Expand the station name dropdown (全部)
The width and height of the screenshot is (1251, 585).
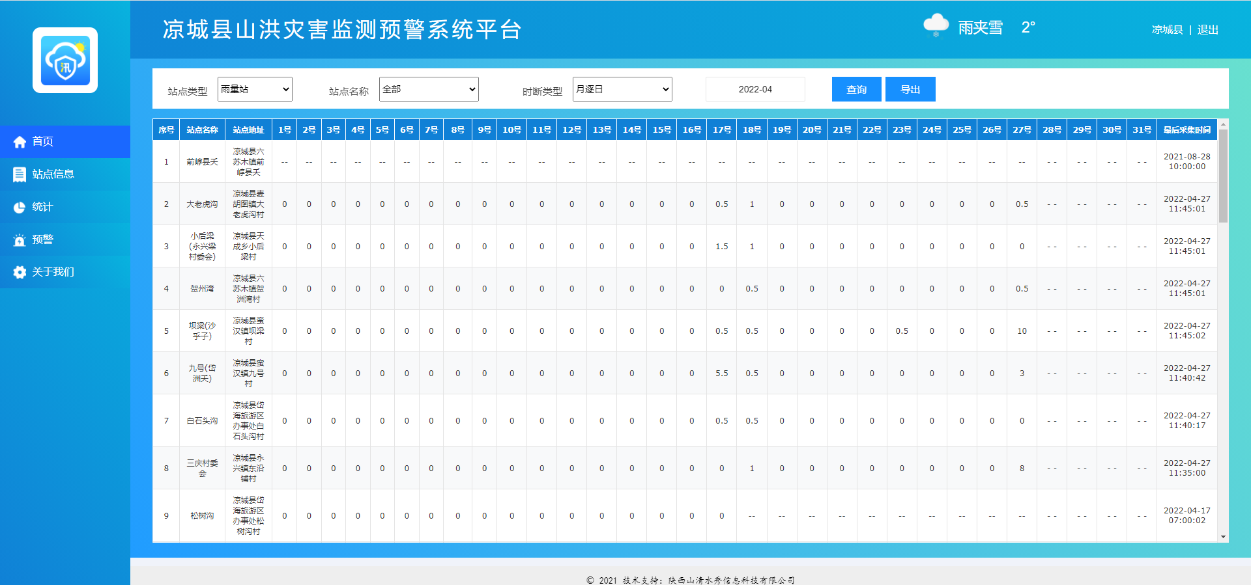click(x=429, y=89)
